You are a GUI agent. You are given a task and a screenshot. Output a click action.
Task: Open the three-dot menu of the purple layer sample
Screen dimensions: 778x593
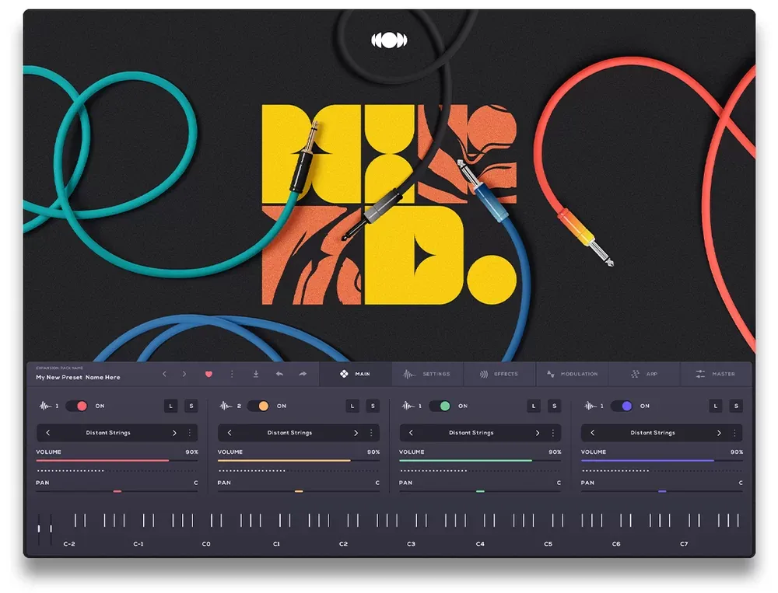pos(734,433)
